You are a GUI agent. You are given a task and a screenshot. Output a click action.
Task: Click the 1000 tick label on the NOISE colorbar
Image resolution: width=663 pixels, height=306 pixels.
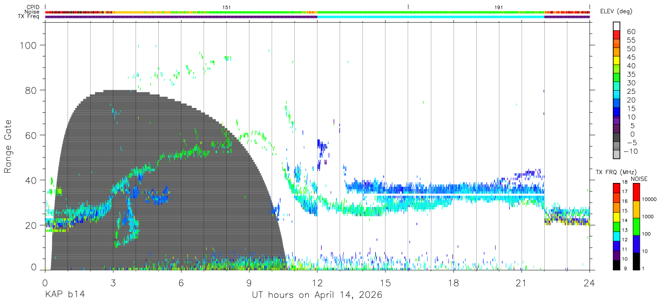coord(649,216)
